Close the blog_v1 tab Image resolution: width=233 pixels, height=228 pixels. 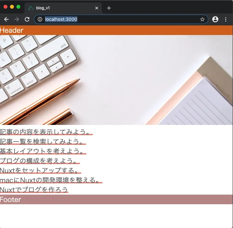pos(97,8)
